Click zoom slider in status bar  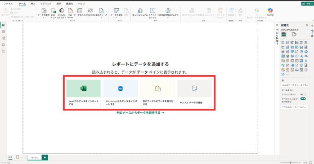point(290,162)
